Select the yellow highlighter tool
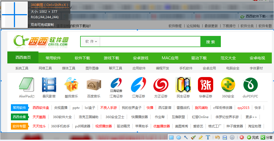The image size is (274, 141). coord(201,137)
